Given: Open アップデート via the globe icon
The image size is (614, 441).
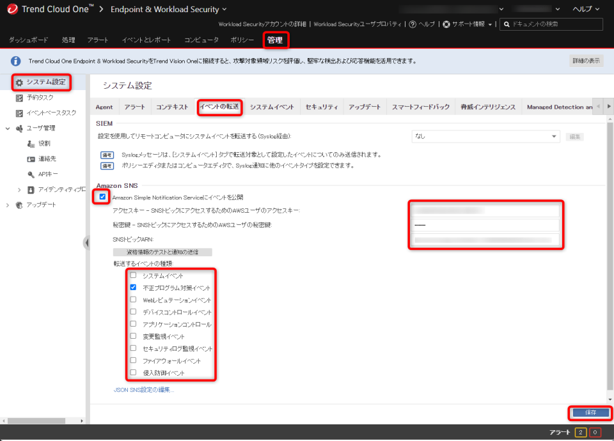Looking at the screenshot, I should [17, 205].
